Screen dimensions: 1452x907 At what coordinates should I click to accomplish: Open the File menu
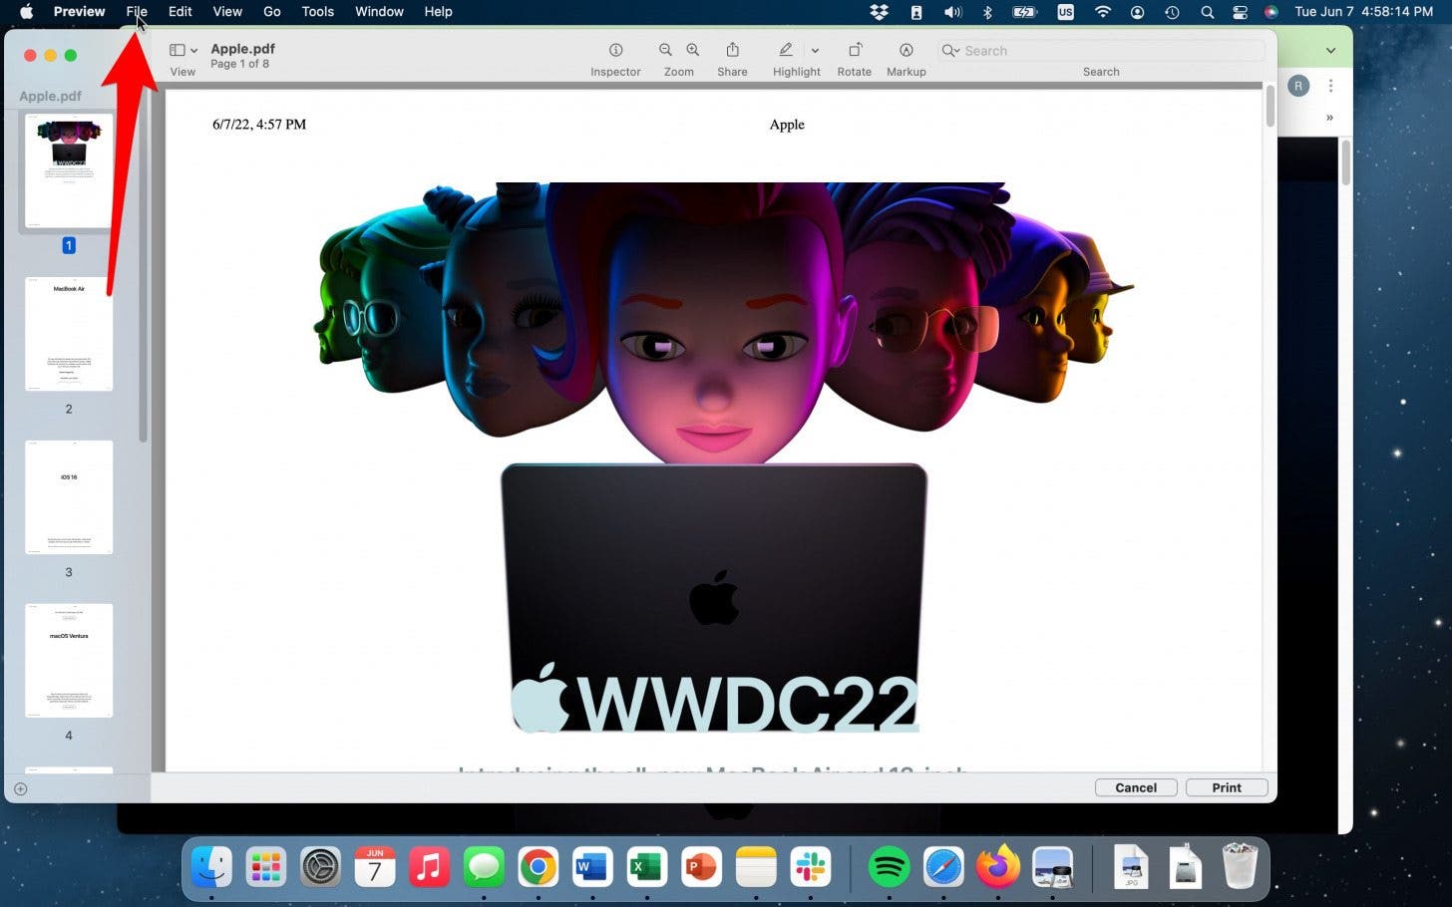tap(137, 12)
